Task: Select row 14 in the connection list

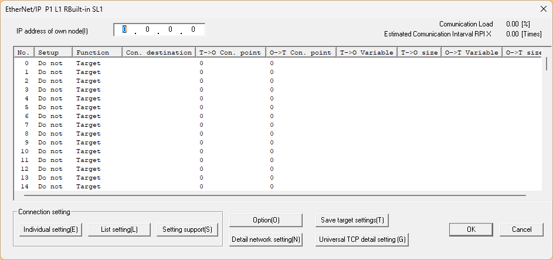Action: (x=26, y=187)
